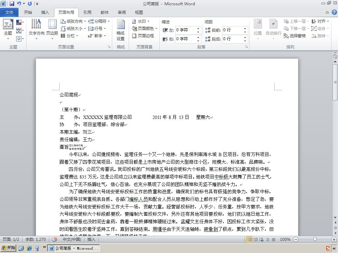Switch to the Review (审阅) tab
The width and height of the screenshot is (338, 253).
click(121, 13)
